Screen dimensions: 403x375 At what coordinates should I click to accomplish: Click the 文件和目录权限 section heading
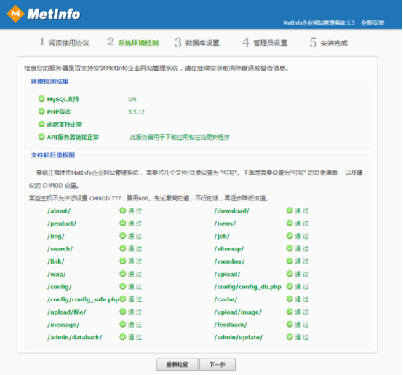coord(53,155)
